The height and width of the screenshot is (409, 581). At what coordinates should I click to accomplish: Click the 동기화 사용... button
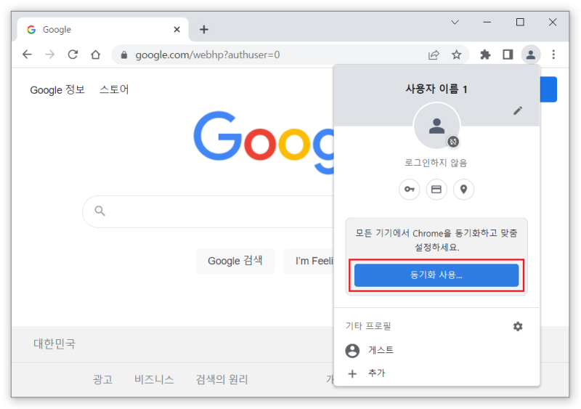click(436, 275)
